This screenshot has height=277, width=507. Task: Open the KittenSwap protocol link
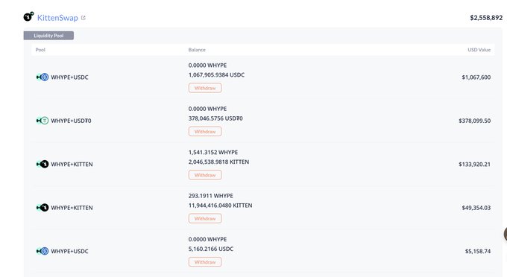57,18
